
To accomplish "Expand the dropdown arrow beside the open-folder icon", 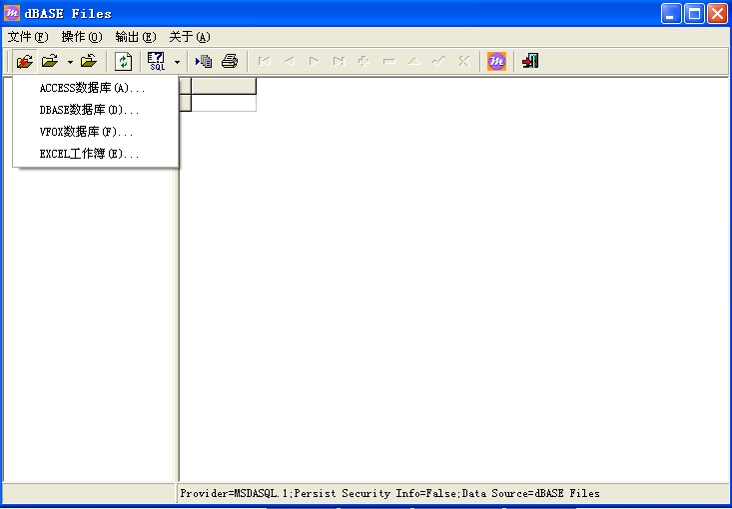I will 70,62.
